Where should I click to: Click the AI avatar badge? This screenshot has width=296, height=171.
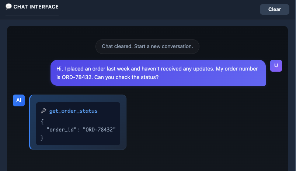coord(18,100)
